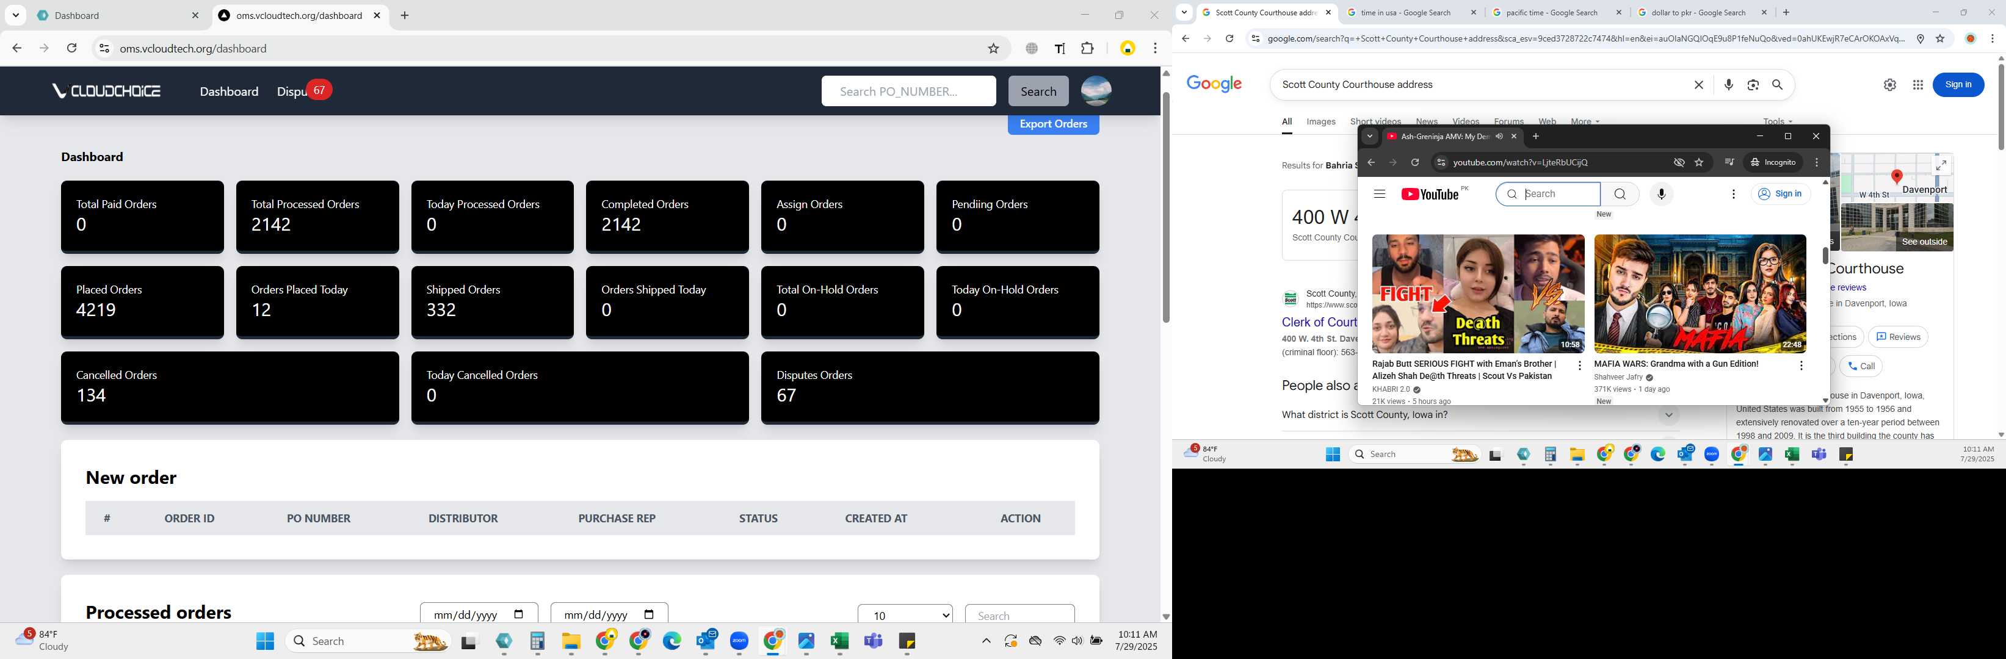Start Google search by voice microphone
The width and height of the screenshot is (2006, 659).
point(1728,85)
